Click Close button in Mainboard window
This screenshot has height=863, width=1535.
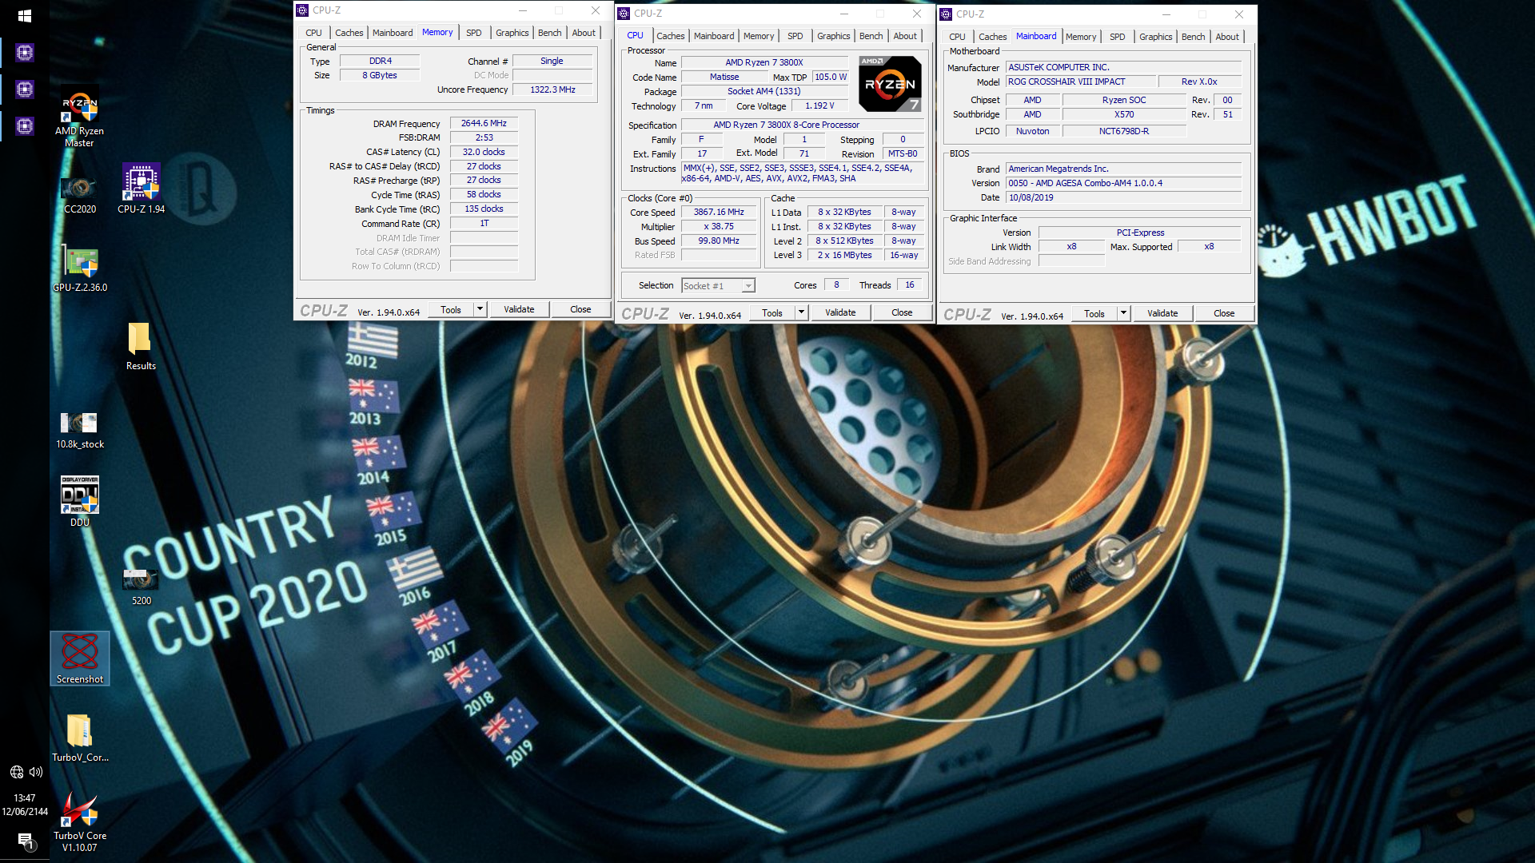click(x=1224, y=314)
